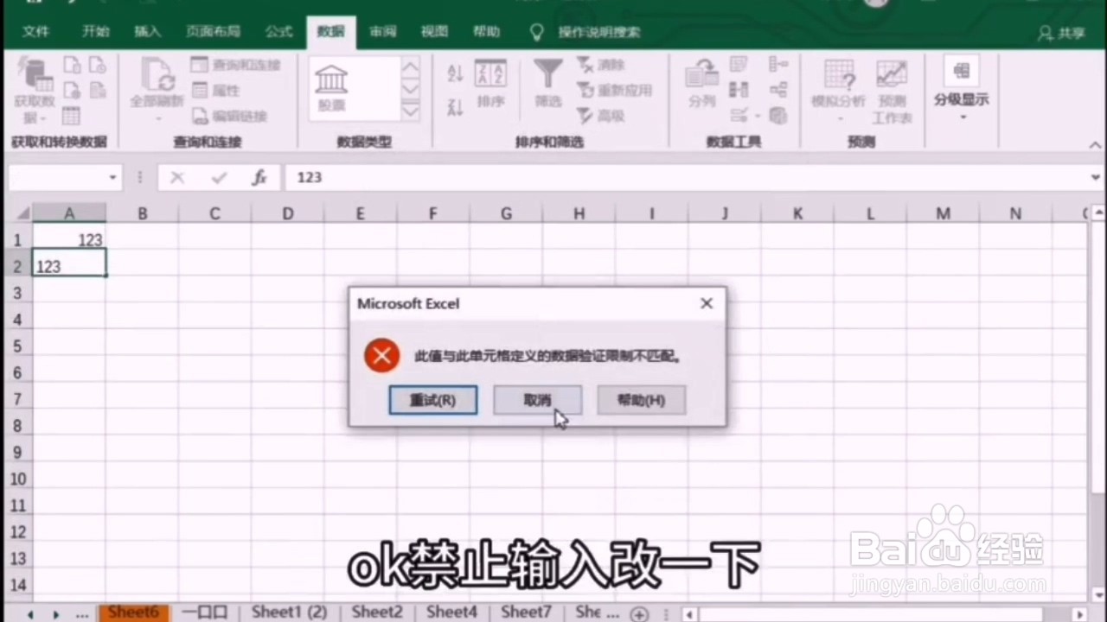
Task: Switch to the Sheet2 worksheet tab
Action: point(377,612)
